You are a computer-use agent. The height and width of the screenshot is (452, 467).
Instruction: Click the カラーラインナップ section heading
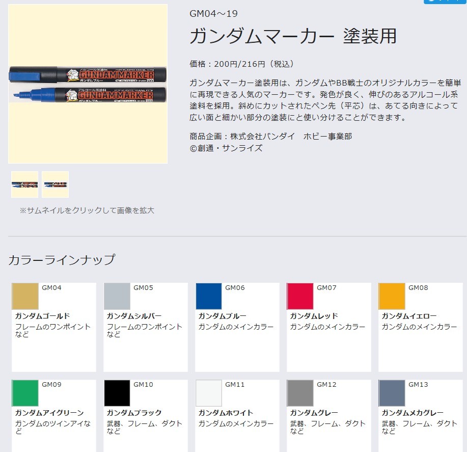pos(62,260)
